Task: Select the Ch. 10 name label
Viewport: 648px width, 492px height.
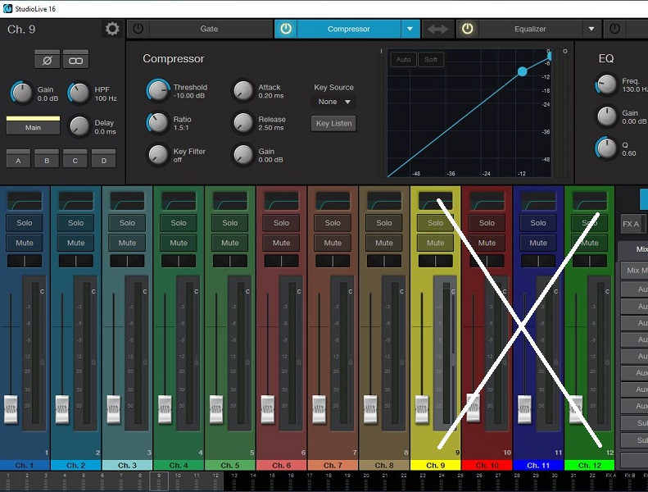Action: coord(487,466)
